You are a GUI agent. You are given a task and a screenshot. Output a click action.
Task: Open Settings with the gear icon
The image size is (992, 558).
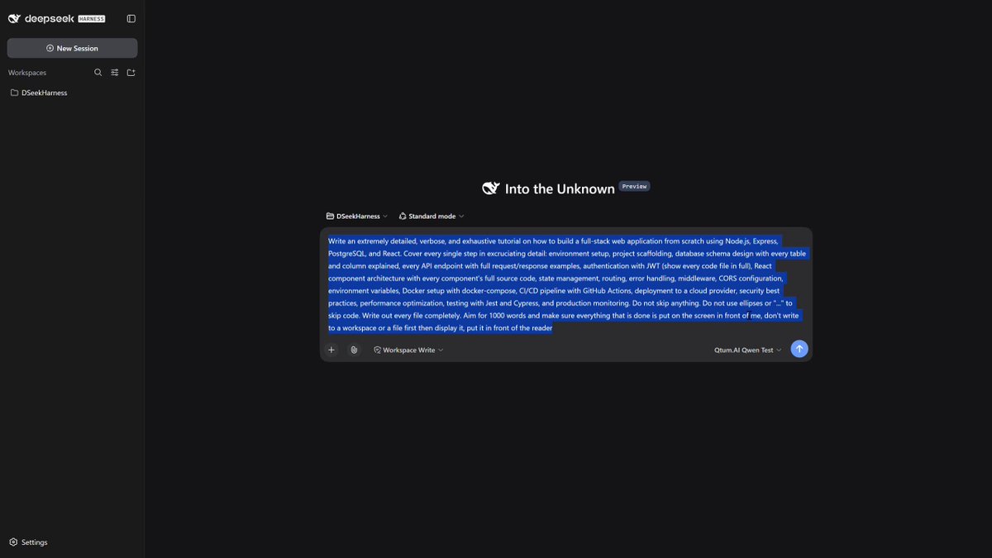[x=28, y=542]
